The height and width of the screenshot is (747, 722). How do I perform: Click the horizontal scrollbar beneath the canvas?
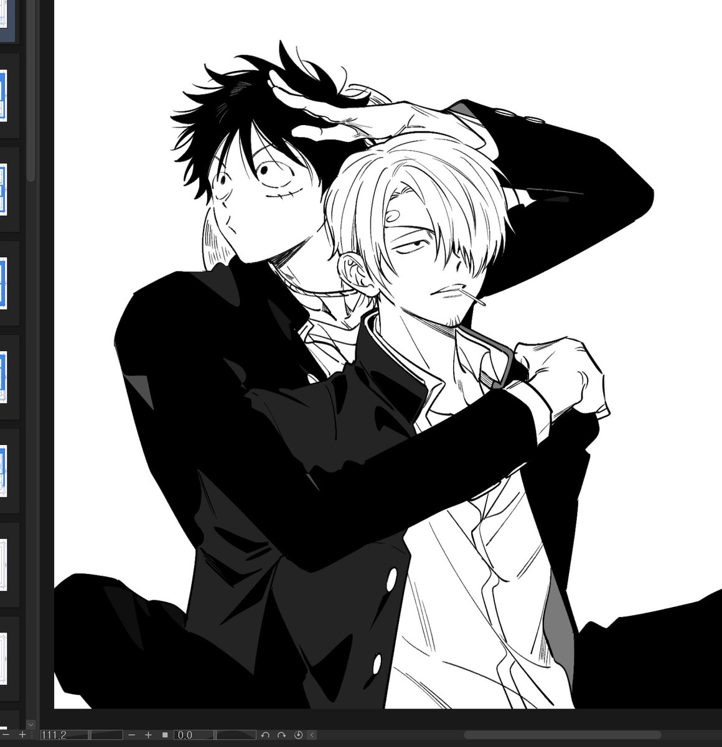click(x=562, y=736)
